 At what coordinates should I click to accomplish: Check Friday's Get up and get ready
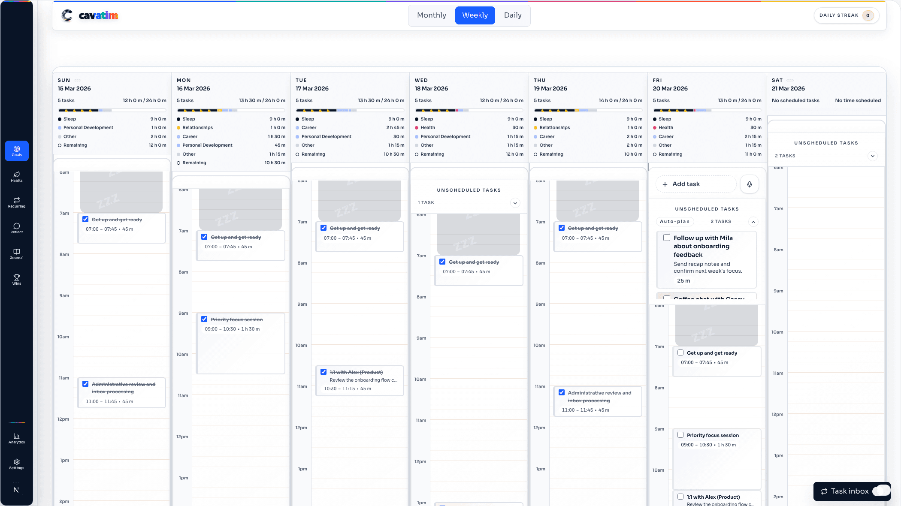coord(680,352)
